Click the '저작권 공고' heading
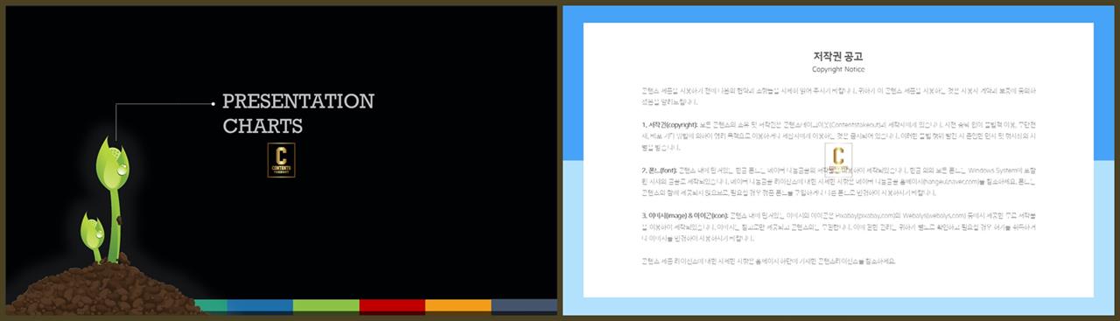1120x321 pixels. tap(838, 56)
